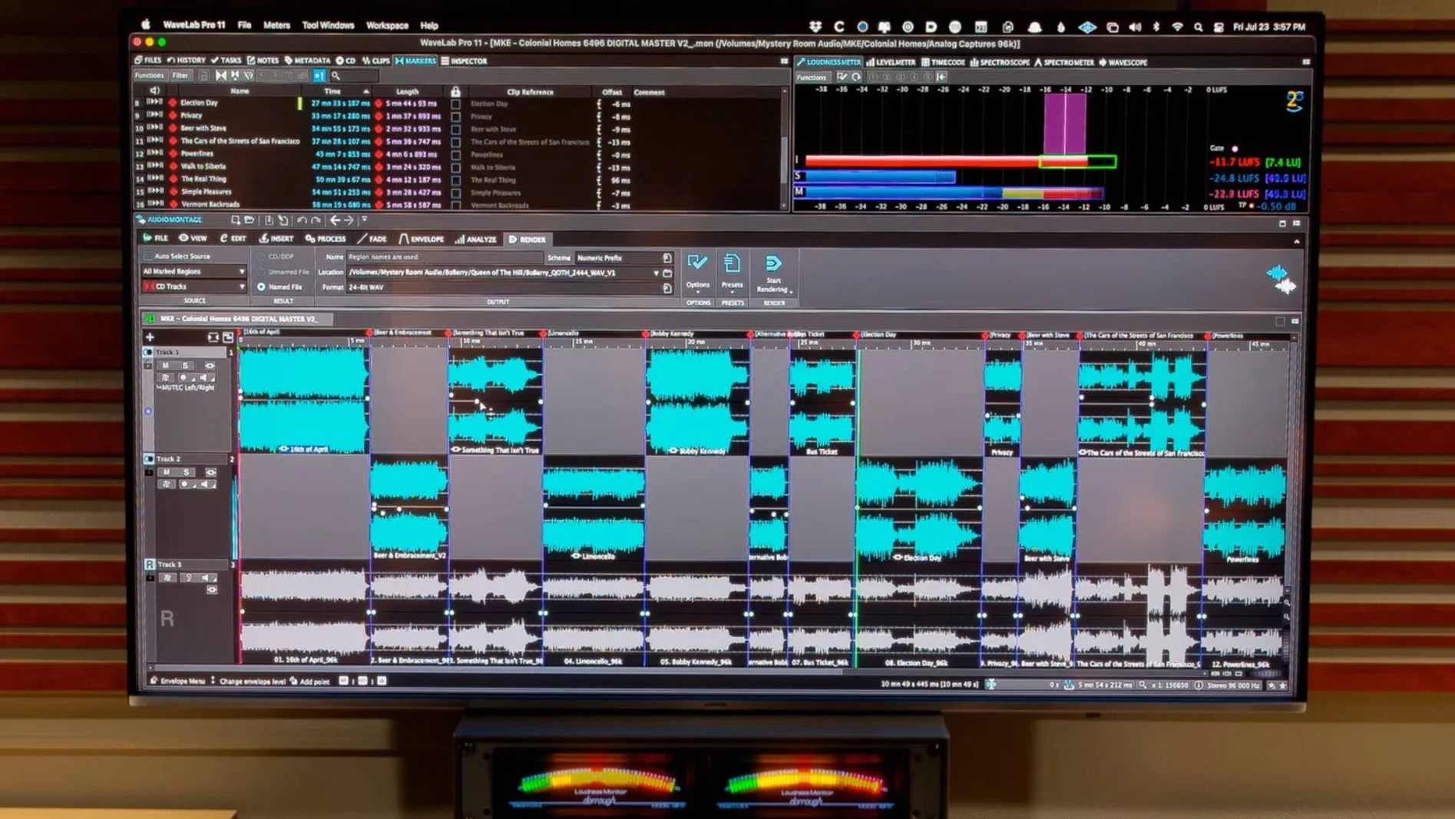
Task: Open the render Options icon
Action: coord(697,263)
